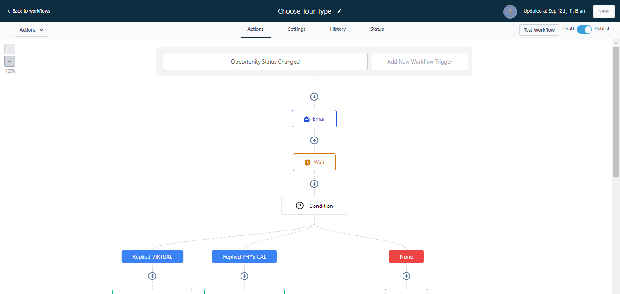Open the Condition node
Viewport: 620px width, 294px height.
click(314, 206)
